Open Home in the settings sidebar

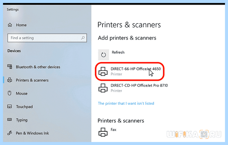coord(21,25)
